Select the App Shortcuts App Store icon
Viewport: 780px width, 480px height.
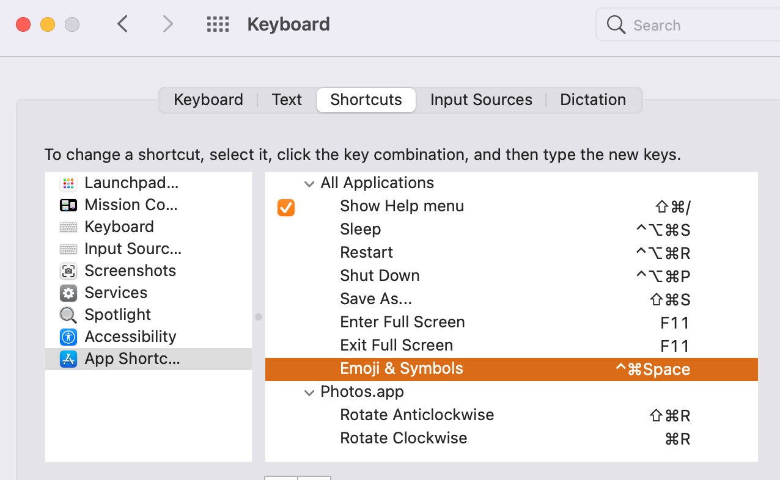68,359
